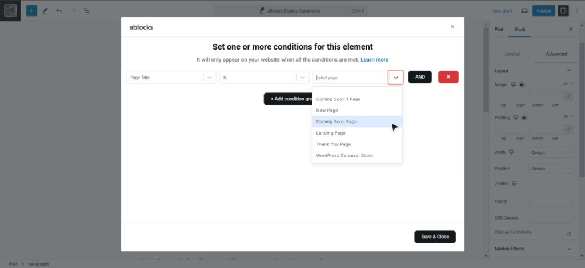The image size is (585, 268).
Task: Choose Thank You Page option
Action: click(358, 144)
